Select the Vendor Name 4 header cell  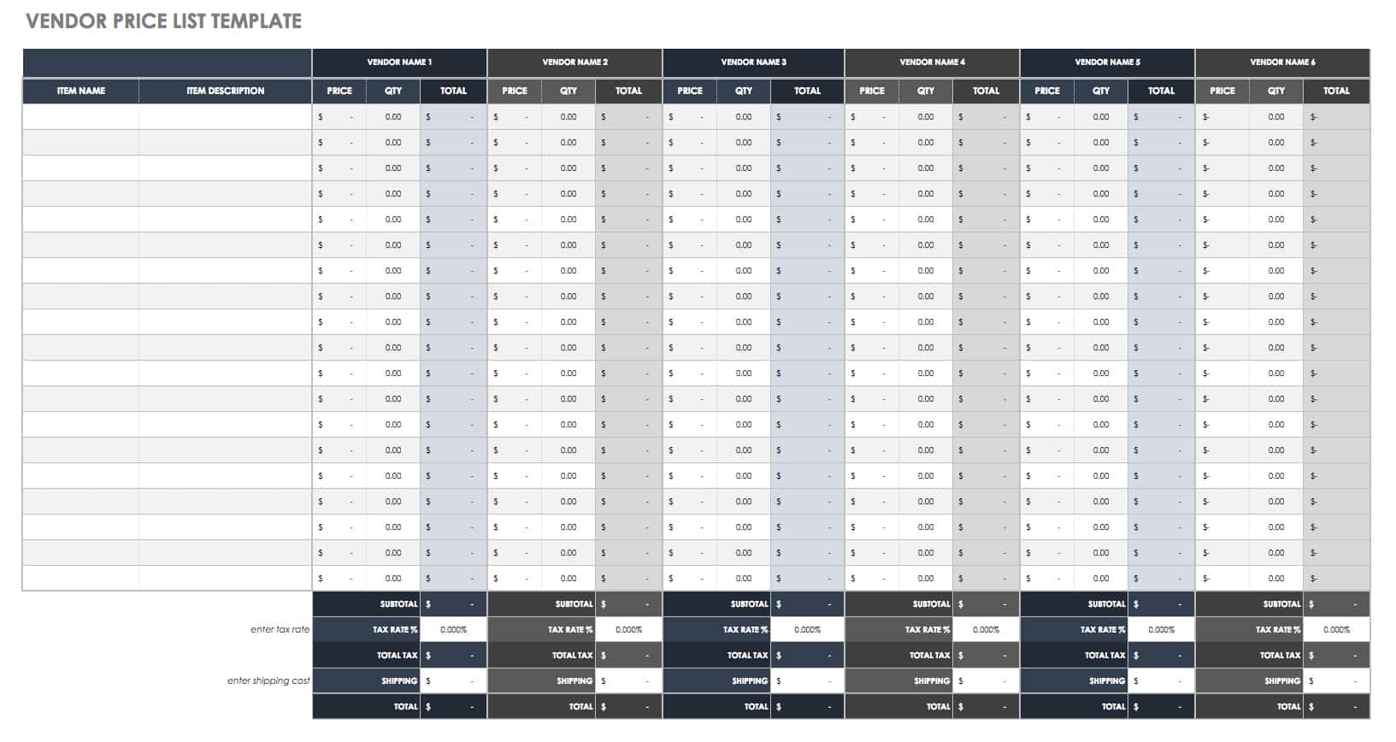[x=932, y=62]
